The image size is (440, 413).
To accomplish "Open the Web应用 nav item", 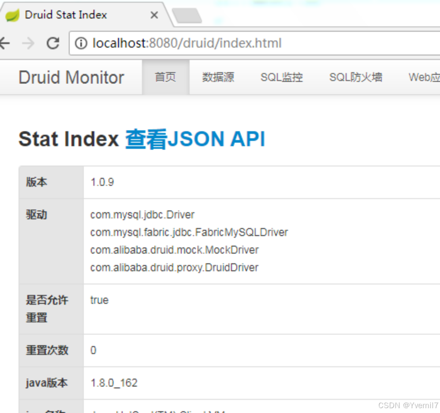I will [x=424, y=77].
